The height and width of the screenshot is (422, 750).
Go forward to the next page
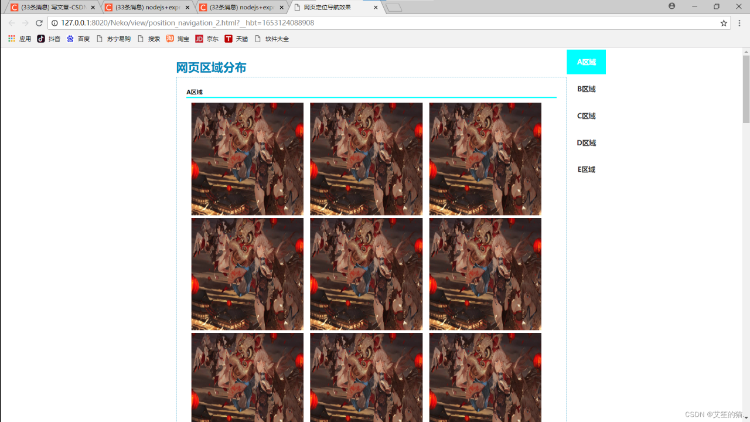pos(25,23)
